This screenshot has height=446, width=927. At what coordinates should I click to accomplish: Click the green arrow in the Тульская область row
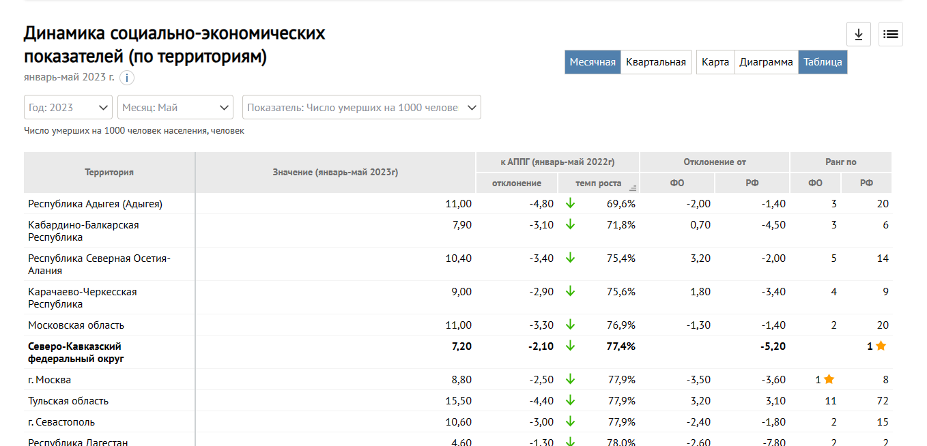point(571,400)
